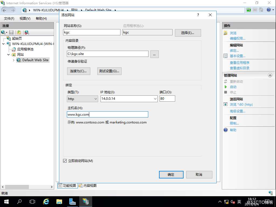Screen dimensions: 276x207
Task: Switch to the 功能视图 tab
Action: coord(67,185)
